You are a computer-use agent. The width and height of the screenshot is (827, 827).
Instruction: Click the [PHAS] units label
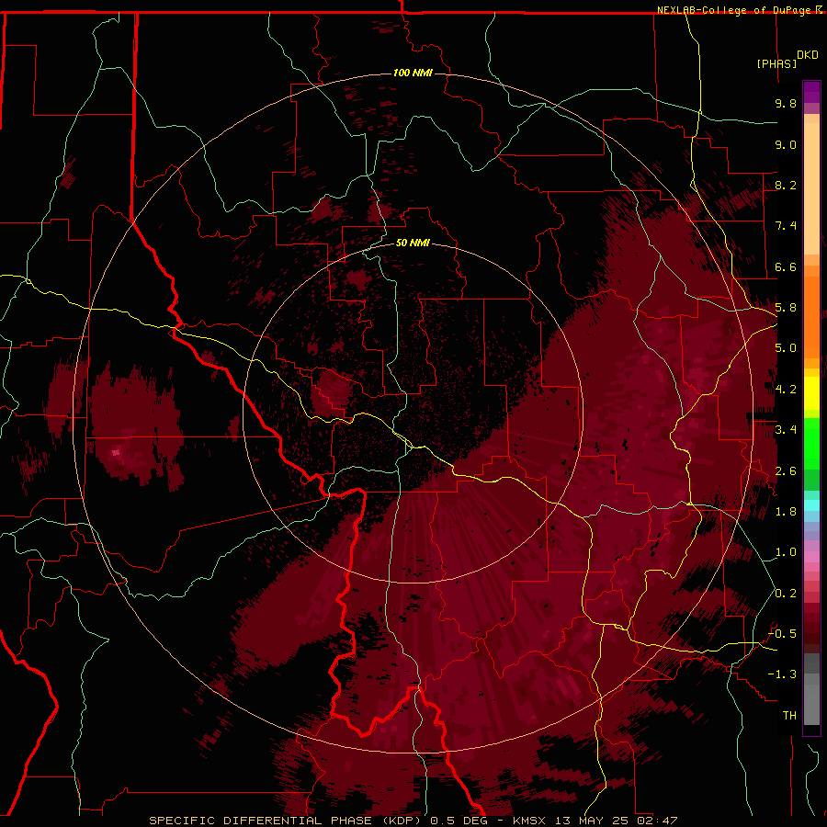776,63
